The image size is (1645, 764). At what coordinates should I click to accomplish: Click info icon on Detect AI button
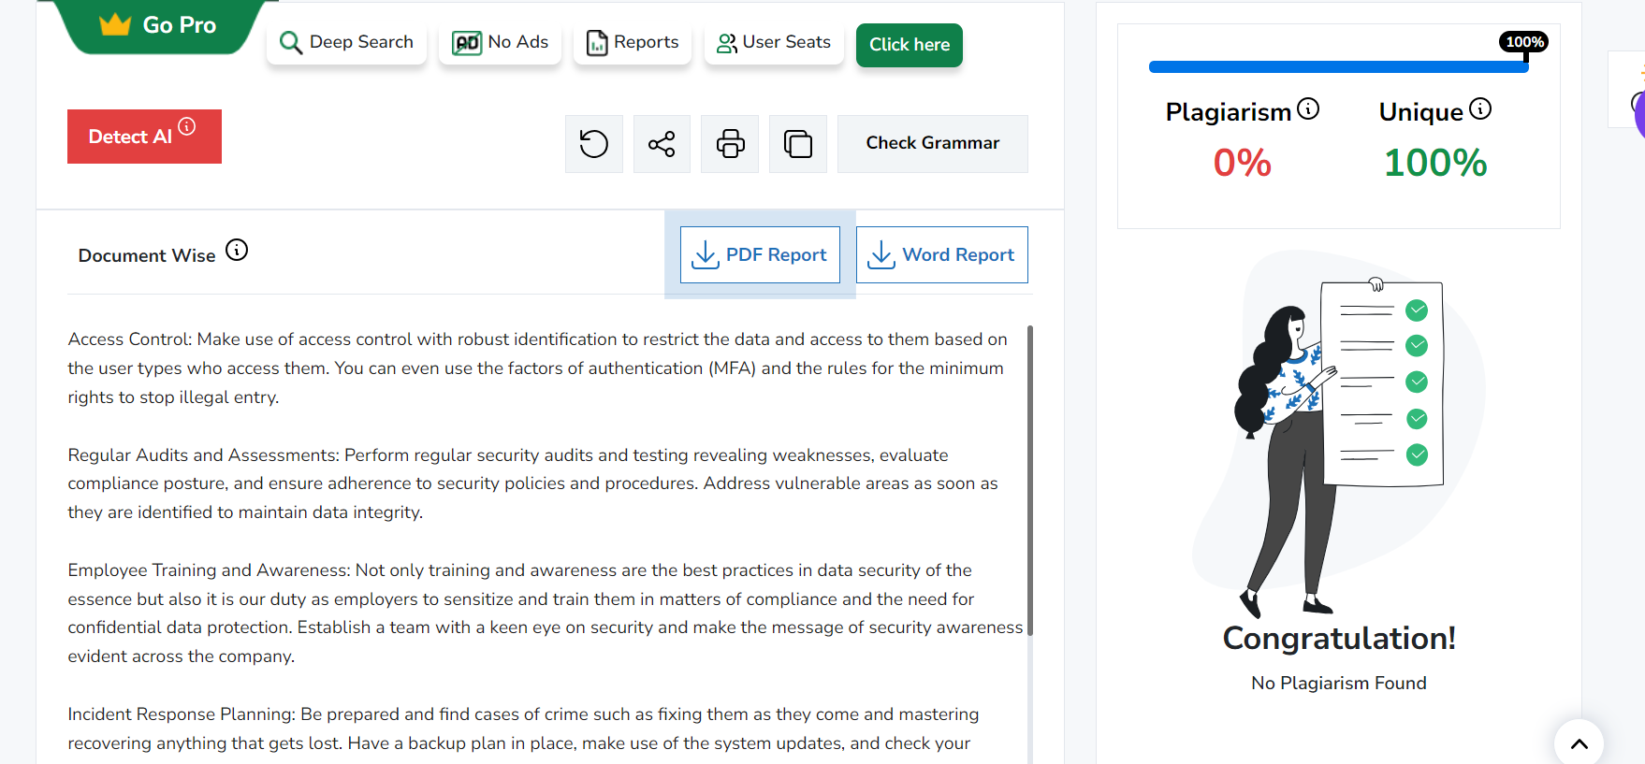click(x=187, y=126)
